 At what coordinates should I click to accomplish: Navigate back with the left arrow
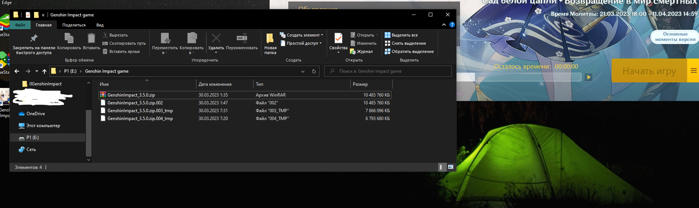[17, 71]
